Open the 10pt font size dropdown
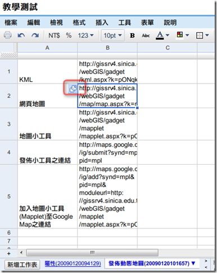This screenshot has width=217, height=273. tap(112, 36)
